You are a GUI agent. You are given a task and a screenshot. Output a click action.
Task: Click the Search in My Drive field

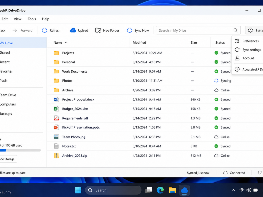pyautogui.click(x=198, y=30)
